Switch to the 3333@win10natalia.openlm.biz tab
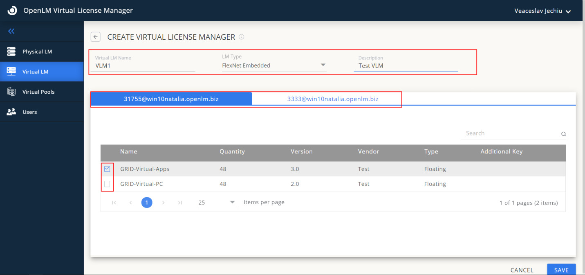Screen dimensions: 585x275 pos(332,99)
